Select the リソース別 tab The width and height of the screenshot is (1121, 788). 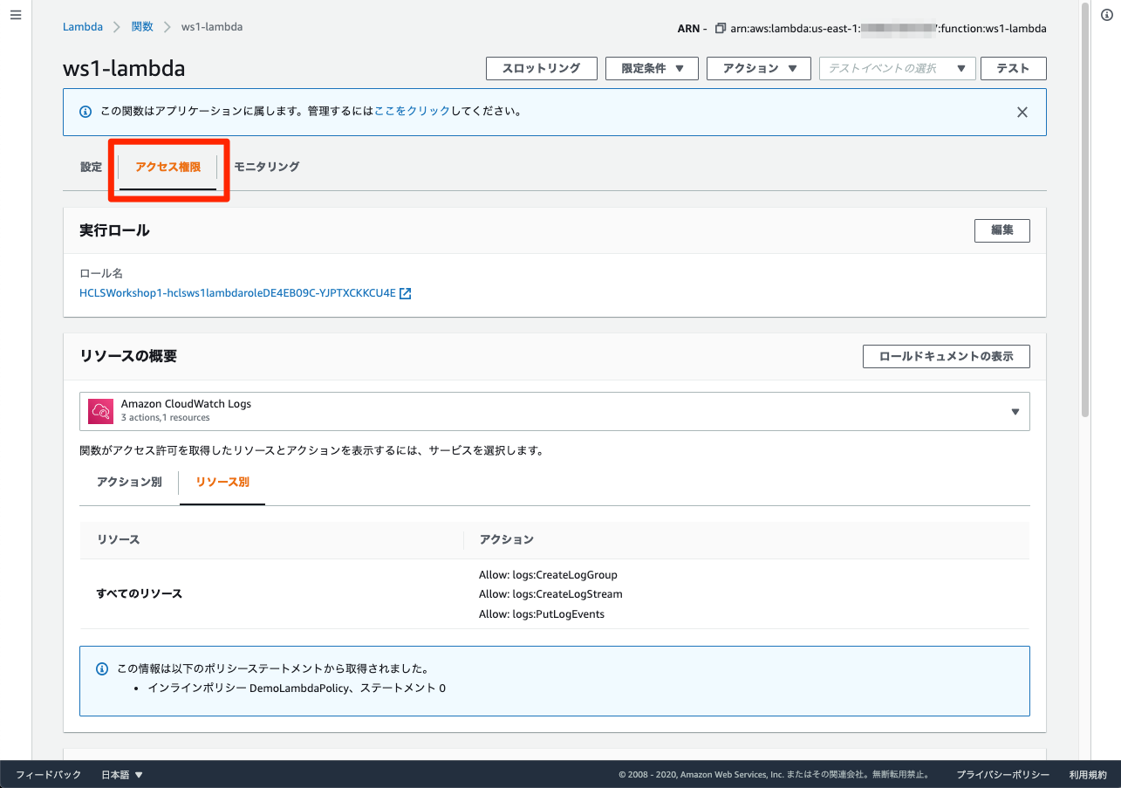pyautogui.click(x=222, y=482)
